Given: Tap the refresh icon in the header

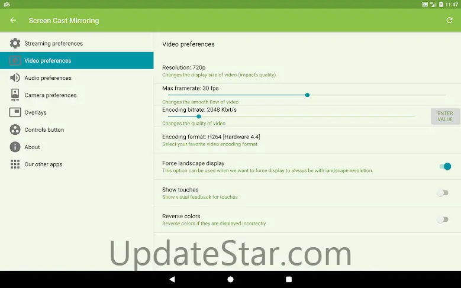Looking at the screenshot, I should 449,20.
